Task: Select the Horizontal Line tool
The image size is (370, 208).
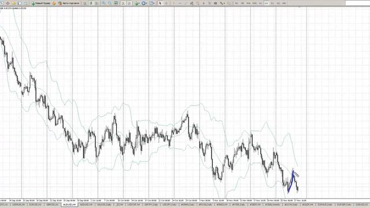Action: pos(180,3)
